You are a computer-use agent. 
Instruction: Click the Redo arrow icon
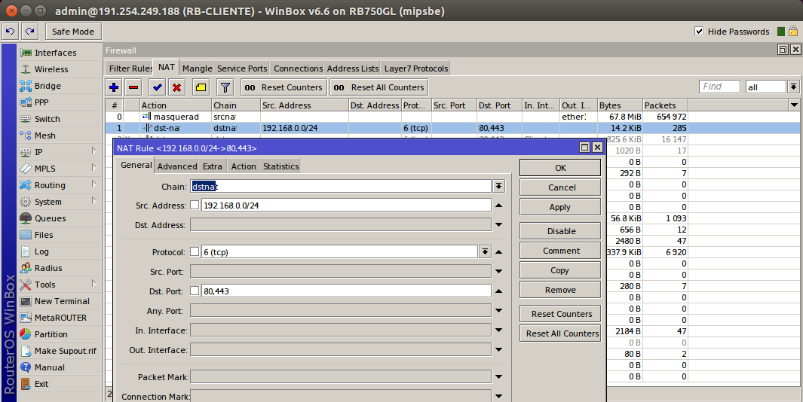click(29, 31)
